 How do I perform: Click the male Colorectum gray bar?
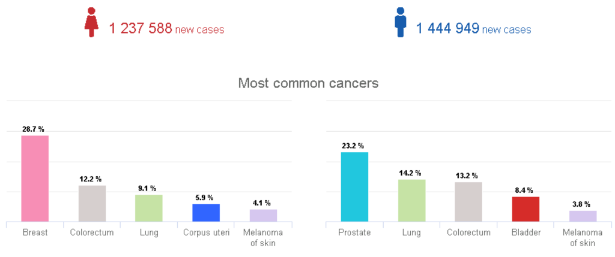pos(468,202)
